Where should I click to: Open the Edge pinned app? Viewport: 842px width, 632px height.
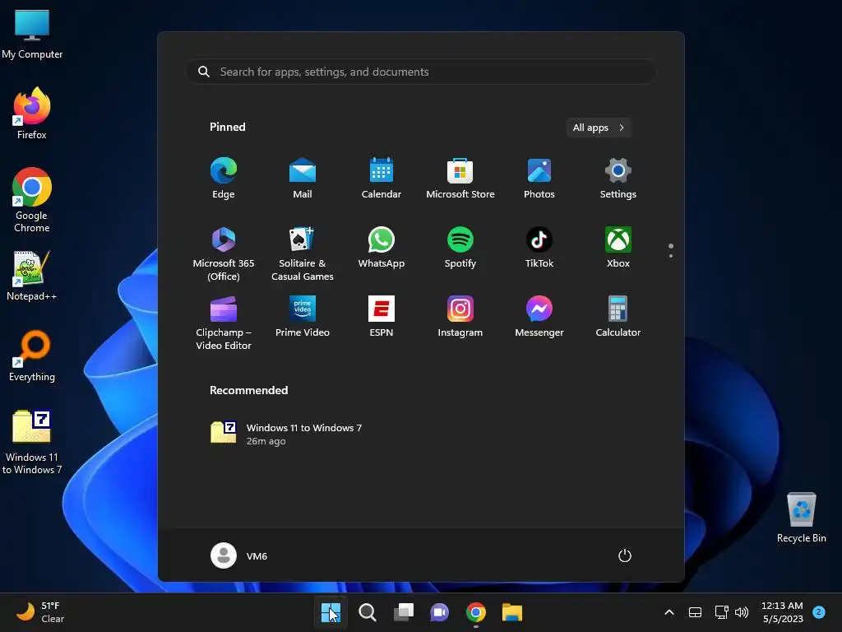click(224, 179)
